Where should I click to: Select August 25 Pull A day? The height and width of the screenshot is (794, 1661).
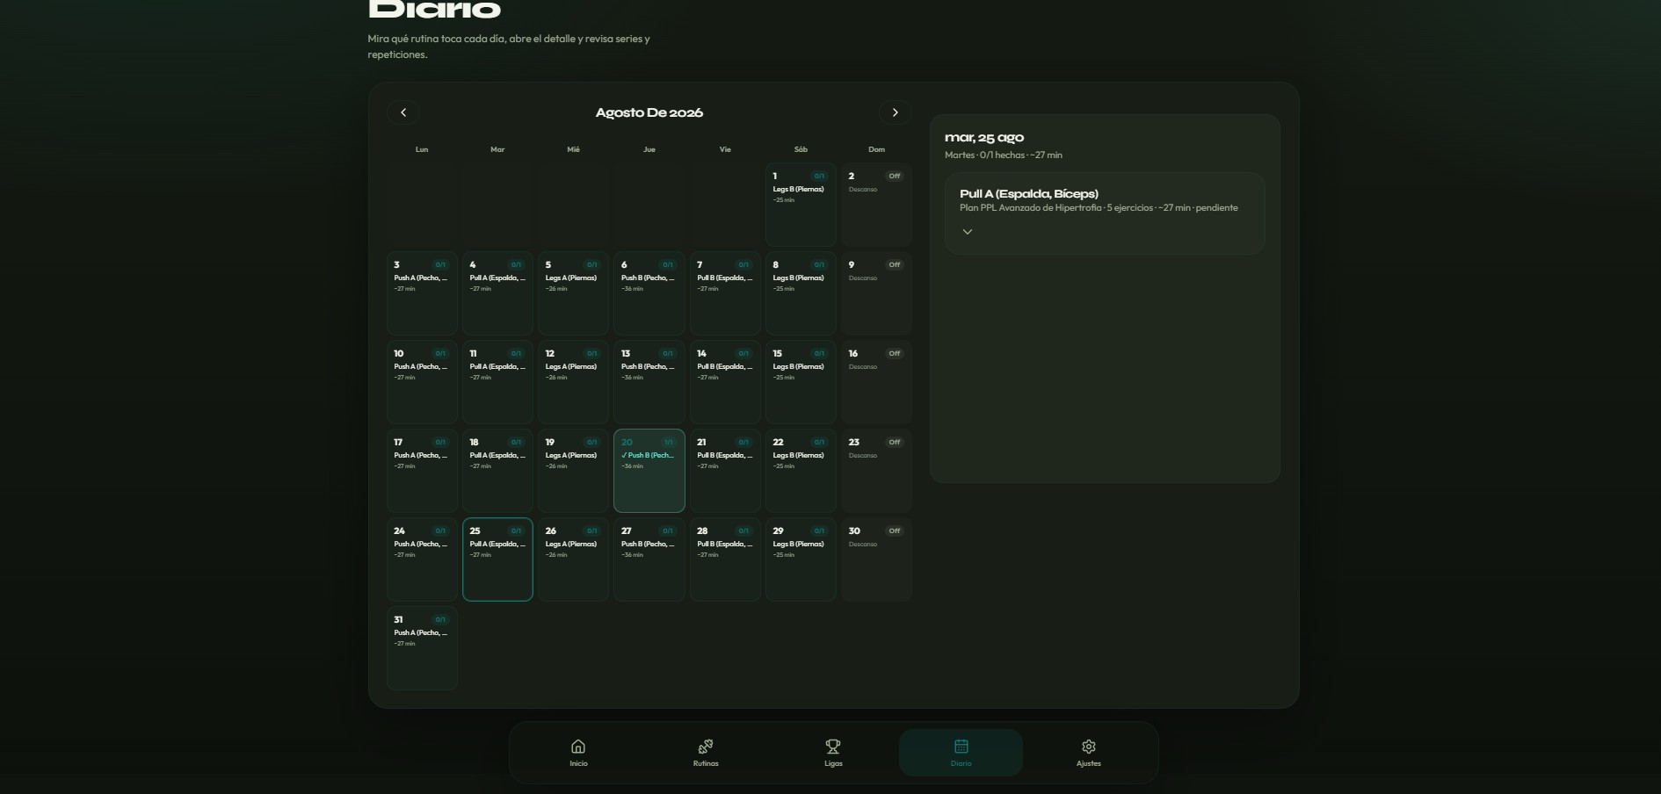(497, 559)
